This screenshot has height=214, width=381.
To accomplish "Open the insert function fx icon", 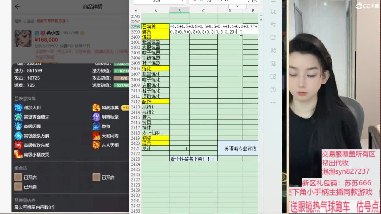I will pyautogui.click(x=209, y=1).
